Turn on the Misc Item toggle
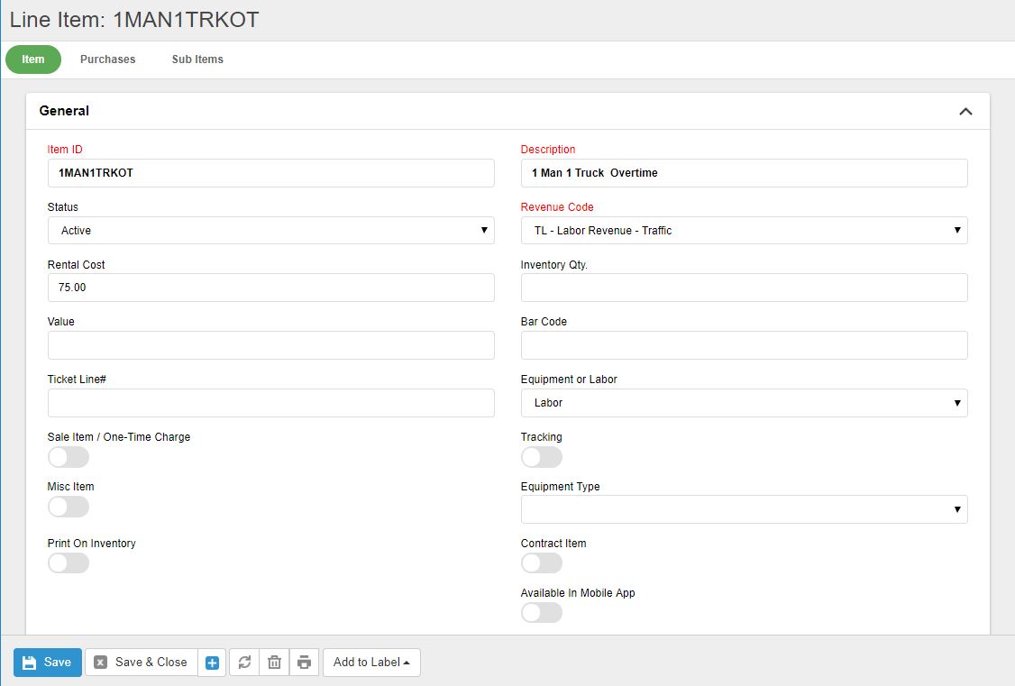The image size is (1015, 686). pos(69,507)
